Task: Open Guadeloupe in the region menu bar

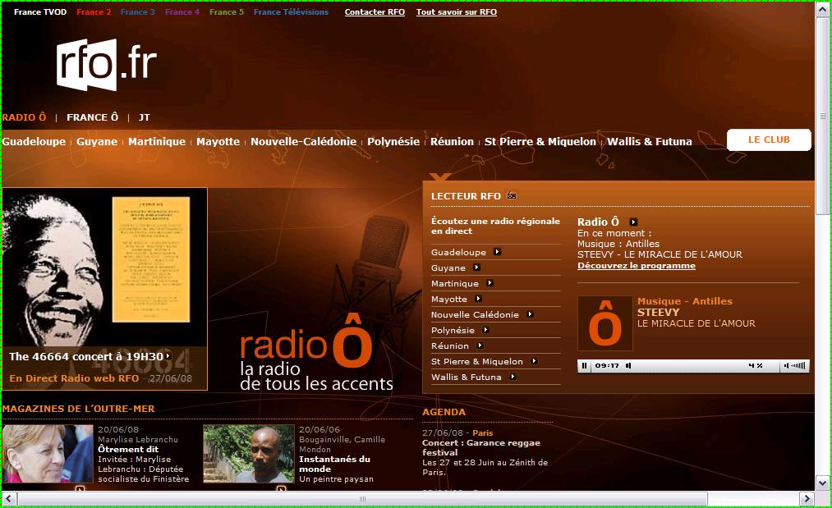Action: point(34,142)
